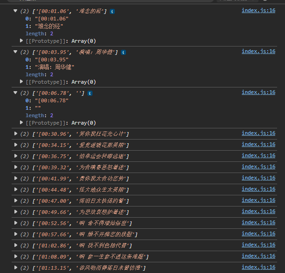Expand the 00:57.66 array entry
This screenshot has height=273, width=285.
point(16,234)
